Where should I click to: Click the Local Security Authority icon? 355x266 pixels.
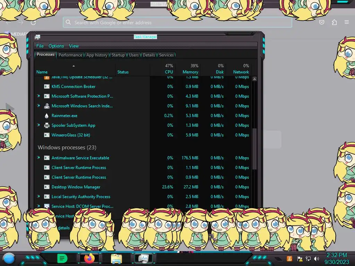tap(47, 197)
